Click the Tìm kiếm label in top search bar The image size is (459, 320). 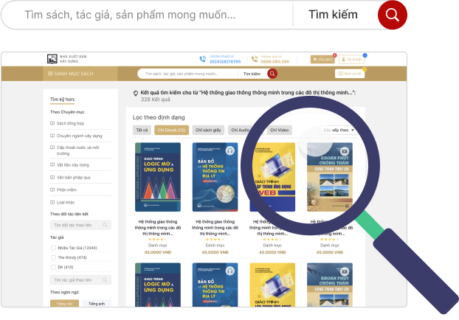coord(333,15)
